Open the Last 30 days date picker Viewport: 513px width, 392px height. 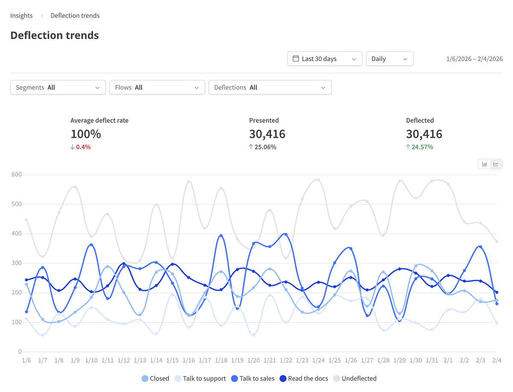coord(325,59)
